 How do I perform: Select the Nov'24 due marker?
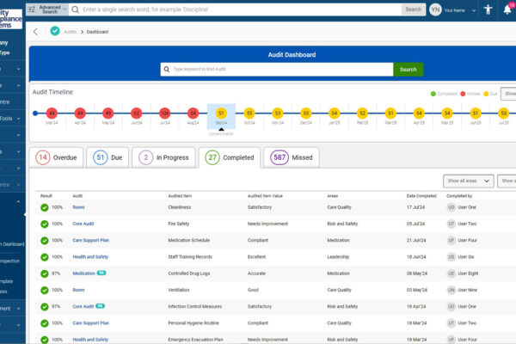[278, 114]
